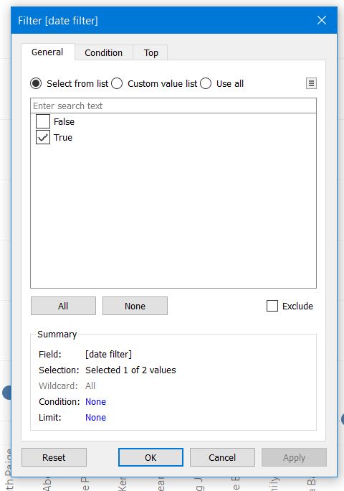The height and width of the screenshot is (491, 344).
Task: Click the True label in values list
Action: pos(63,138)
